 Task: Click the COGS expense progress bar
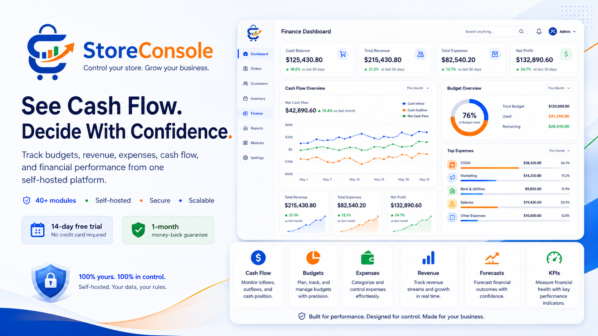[515, 168]
